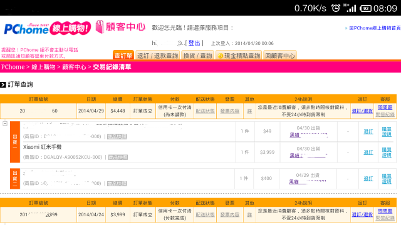Viewport: 401px width, 225px height.
Task: Click the 信用卡一次付清 (尚未請款) payment cell
Action: [x=175, y=111]
